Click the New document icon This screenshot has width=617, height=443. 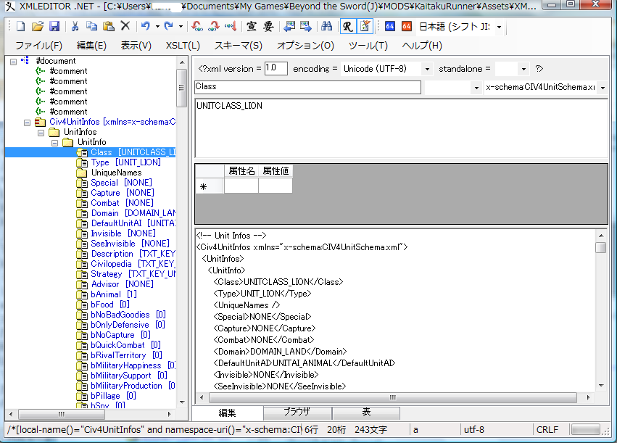tap(20, 27)
